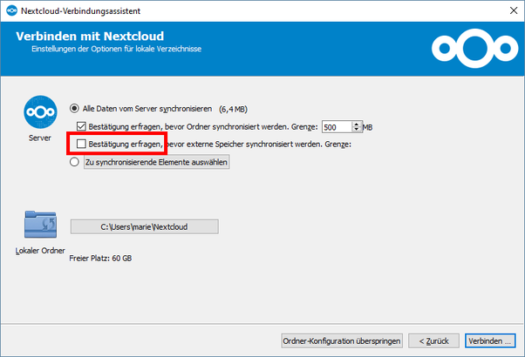
Task: Decrease the MB limit with the down arrow
Action: tap(356, 131)
